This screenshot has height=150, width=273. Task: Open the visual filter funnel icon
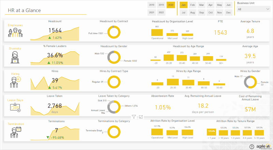[x=134, y=117]
